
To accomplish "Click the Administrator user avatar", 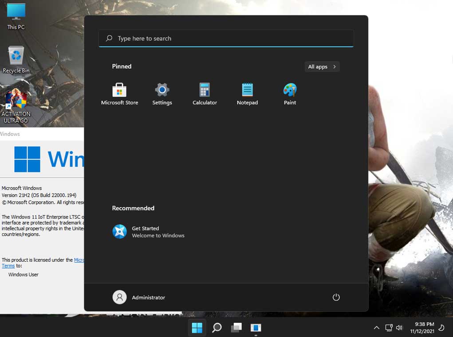I will tap(119, 297).
